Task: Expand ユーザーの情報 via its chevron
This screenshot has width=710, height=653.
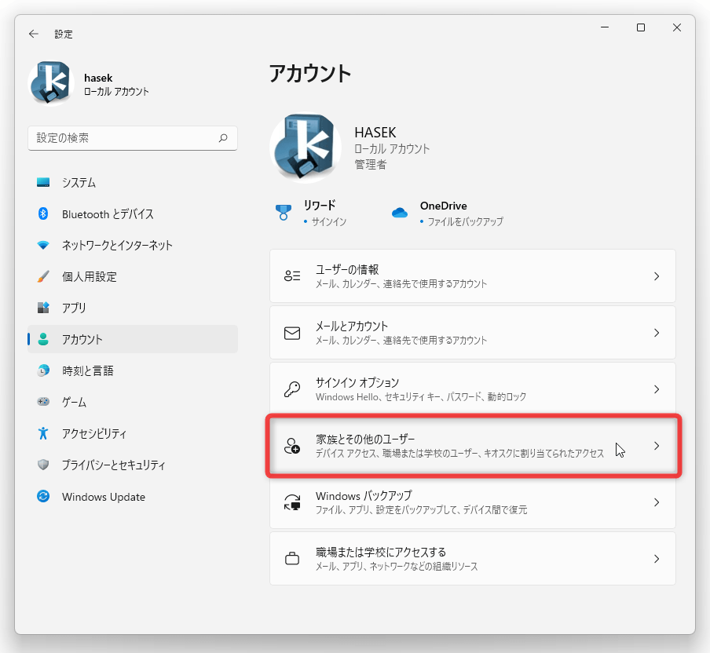Action: pos(657,276)
